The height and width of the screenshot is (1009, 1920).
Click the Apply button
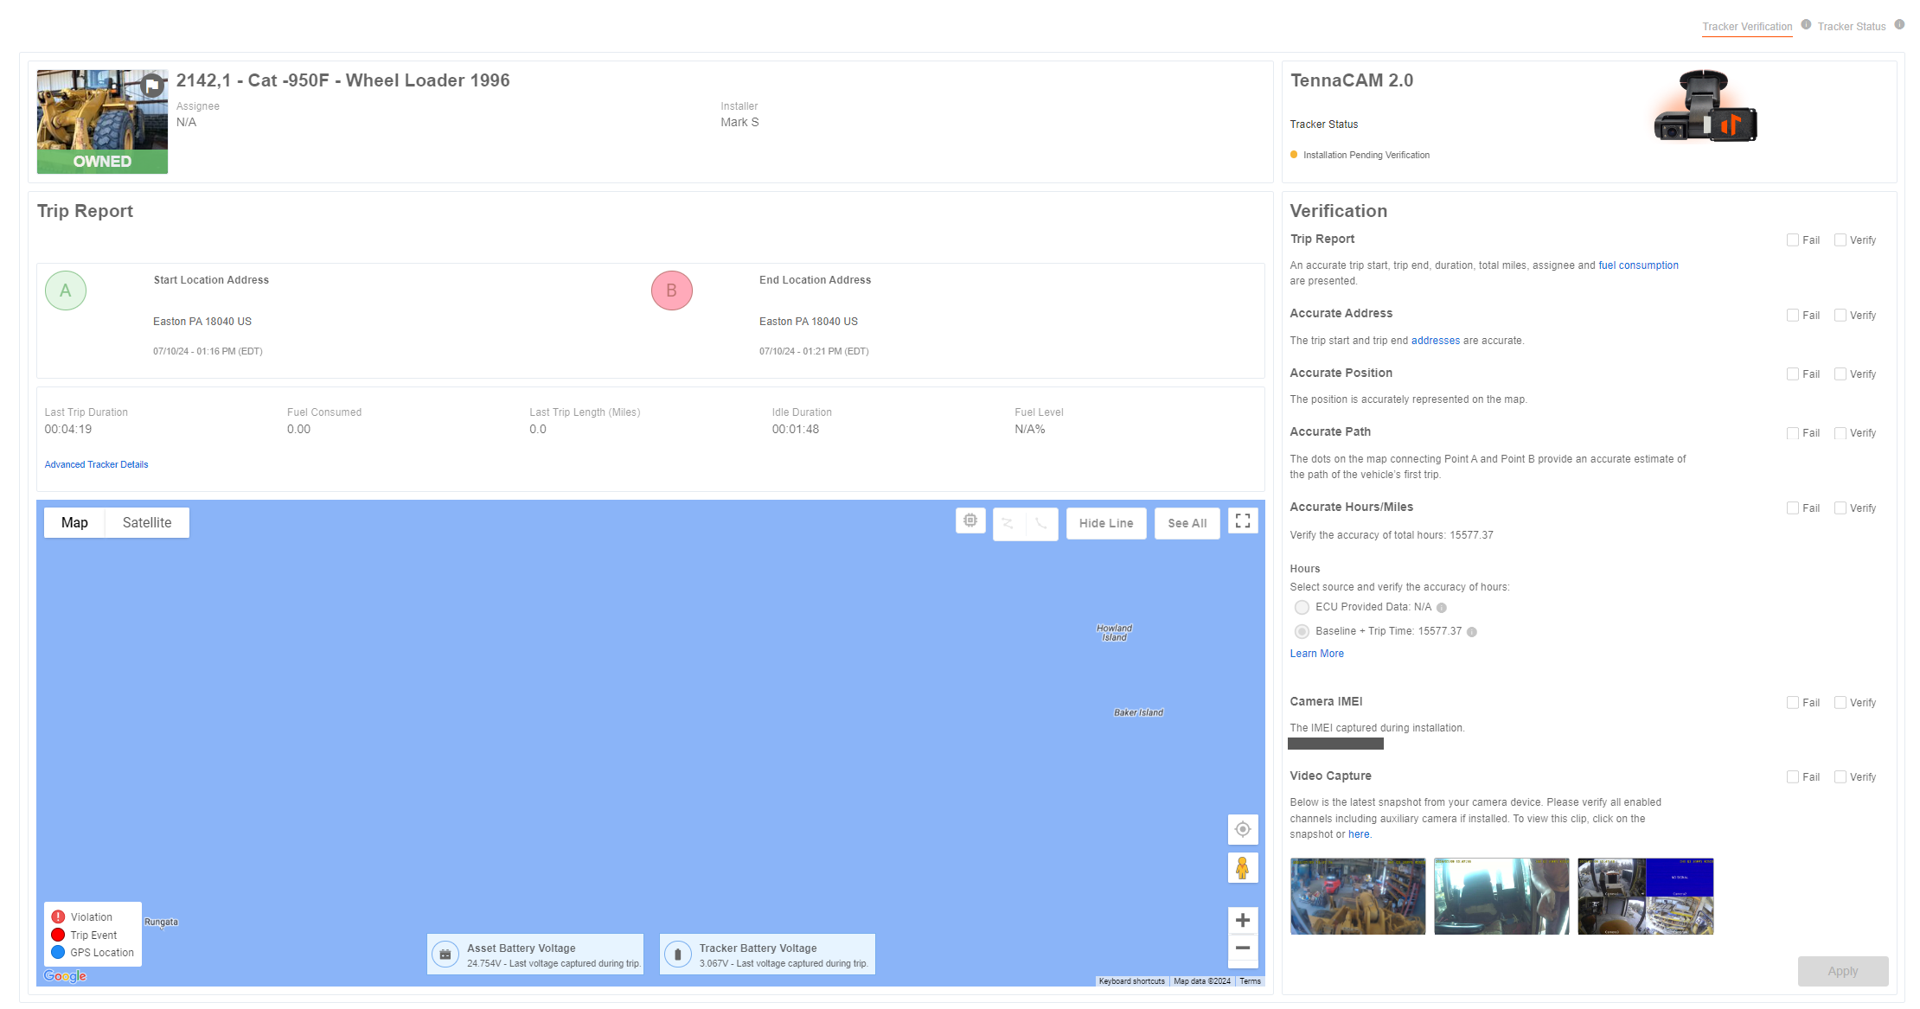click(1843, 971)
